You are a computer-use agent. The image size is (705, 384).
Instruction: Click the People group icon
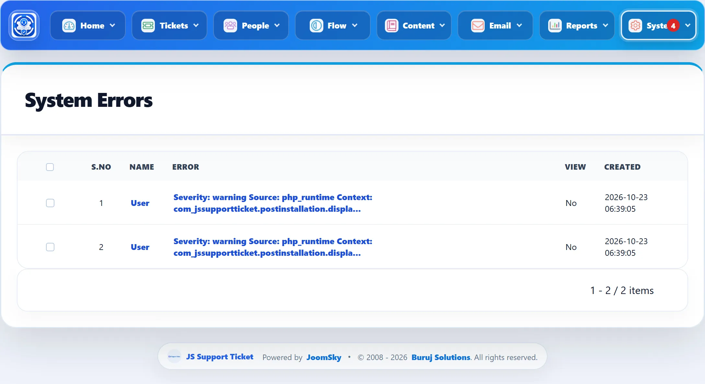click(230, 26)
